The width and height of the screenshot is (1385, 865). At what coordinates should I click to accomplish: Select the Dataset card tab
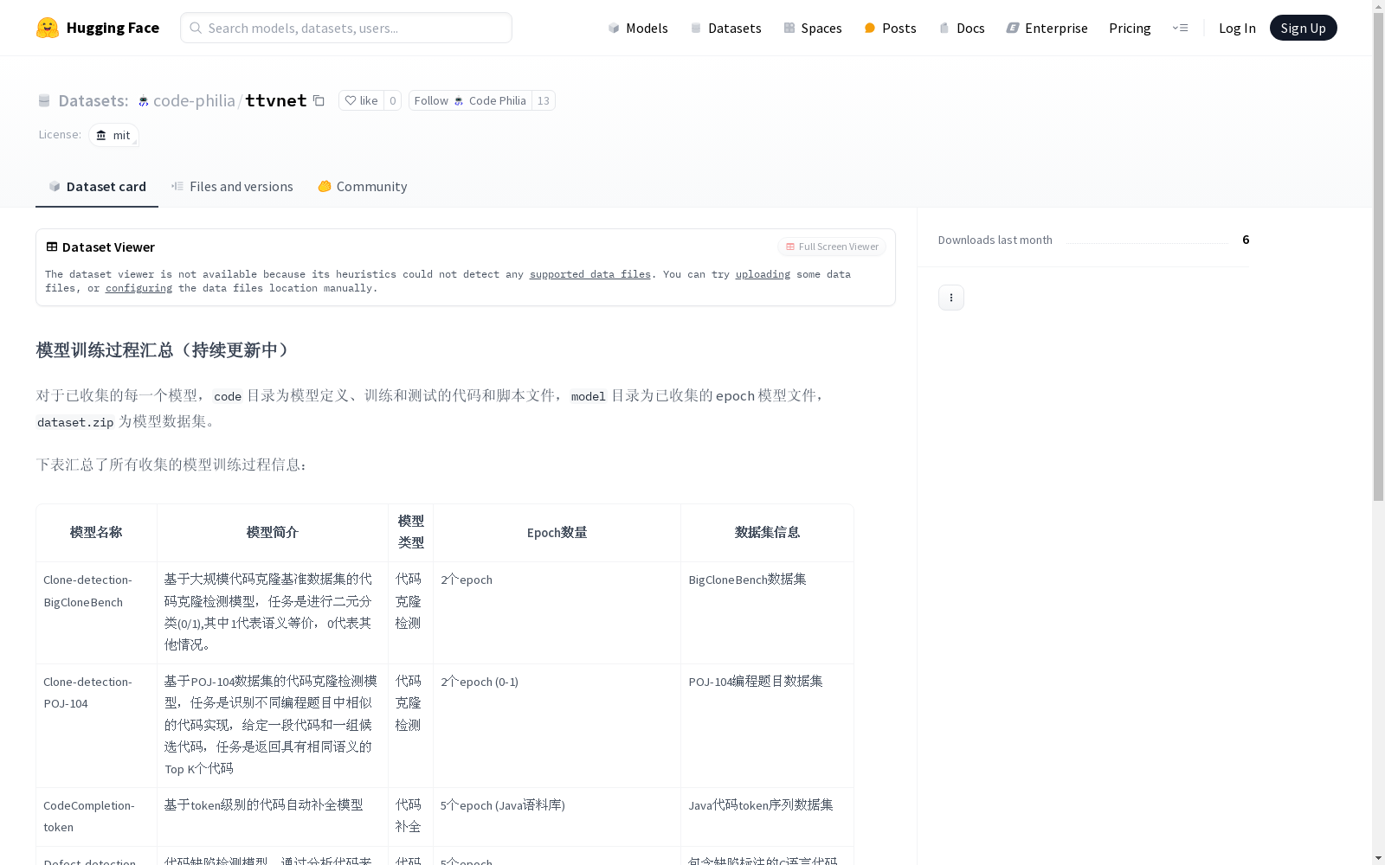(97, 186)
